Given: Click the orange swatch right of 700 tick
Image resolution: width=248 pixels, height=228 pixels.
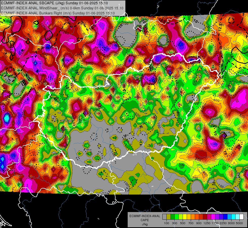Looking at the screenshot, I should [x=193, y=217].
